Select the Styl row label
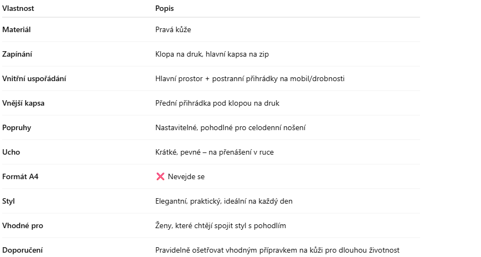Viewport: 481px width, 257px height. pos(9,201)
